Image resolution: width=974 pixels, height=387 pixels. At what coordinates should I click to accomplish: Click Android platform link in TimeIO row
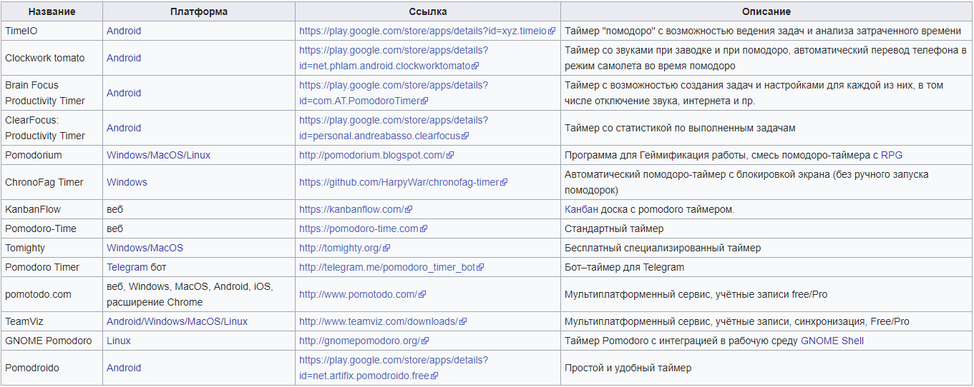124,31
